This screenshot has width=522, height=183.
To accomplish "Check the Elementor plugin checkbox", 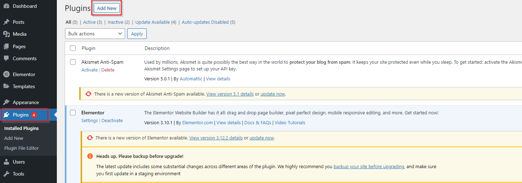I will point(73,113).
